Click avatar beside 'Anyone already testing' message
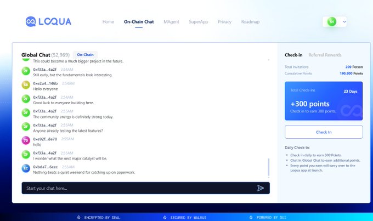 tap(26, 127)
